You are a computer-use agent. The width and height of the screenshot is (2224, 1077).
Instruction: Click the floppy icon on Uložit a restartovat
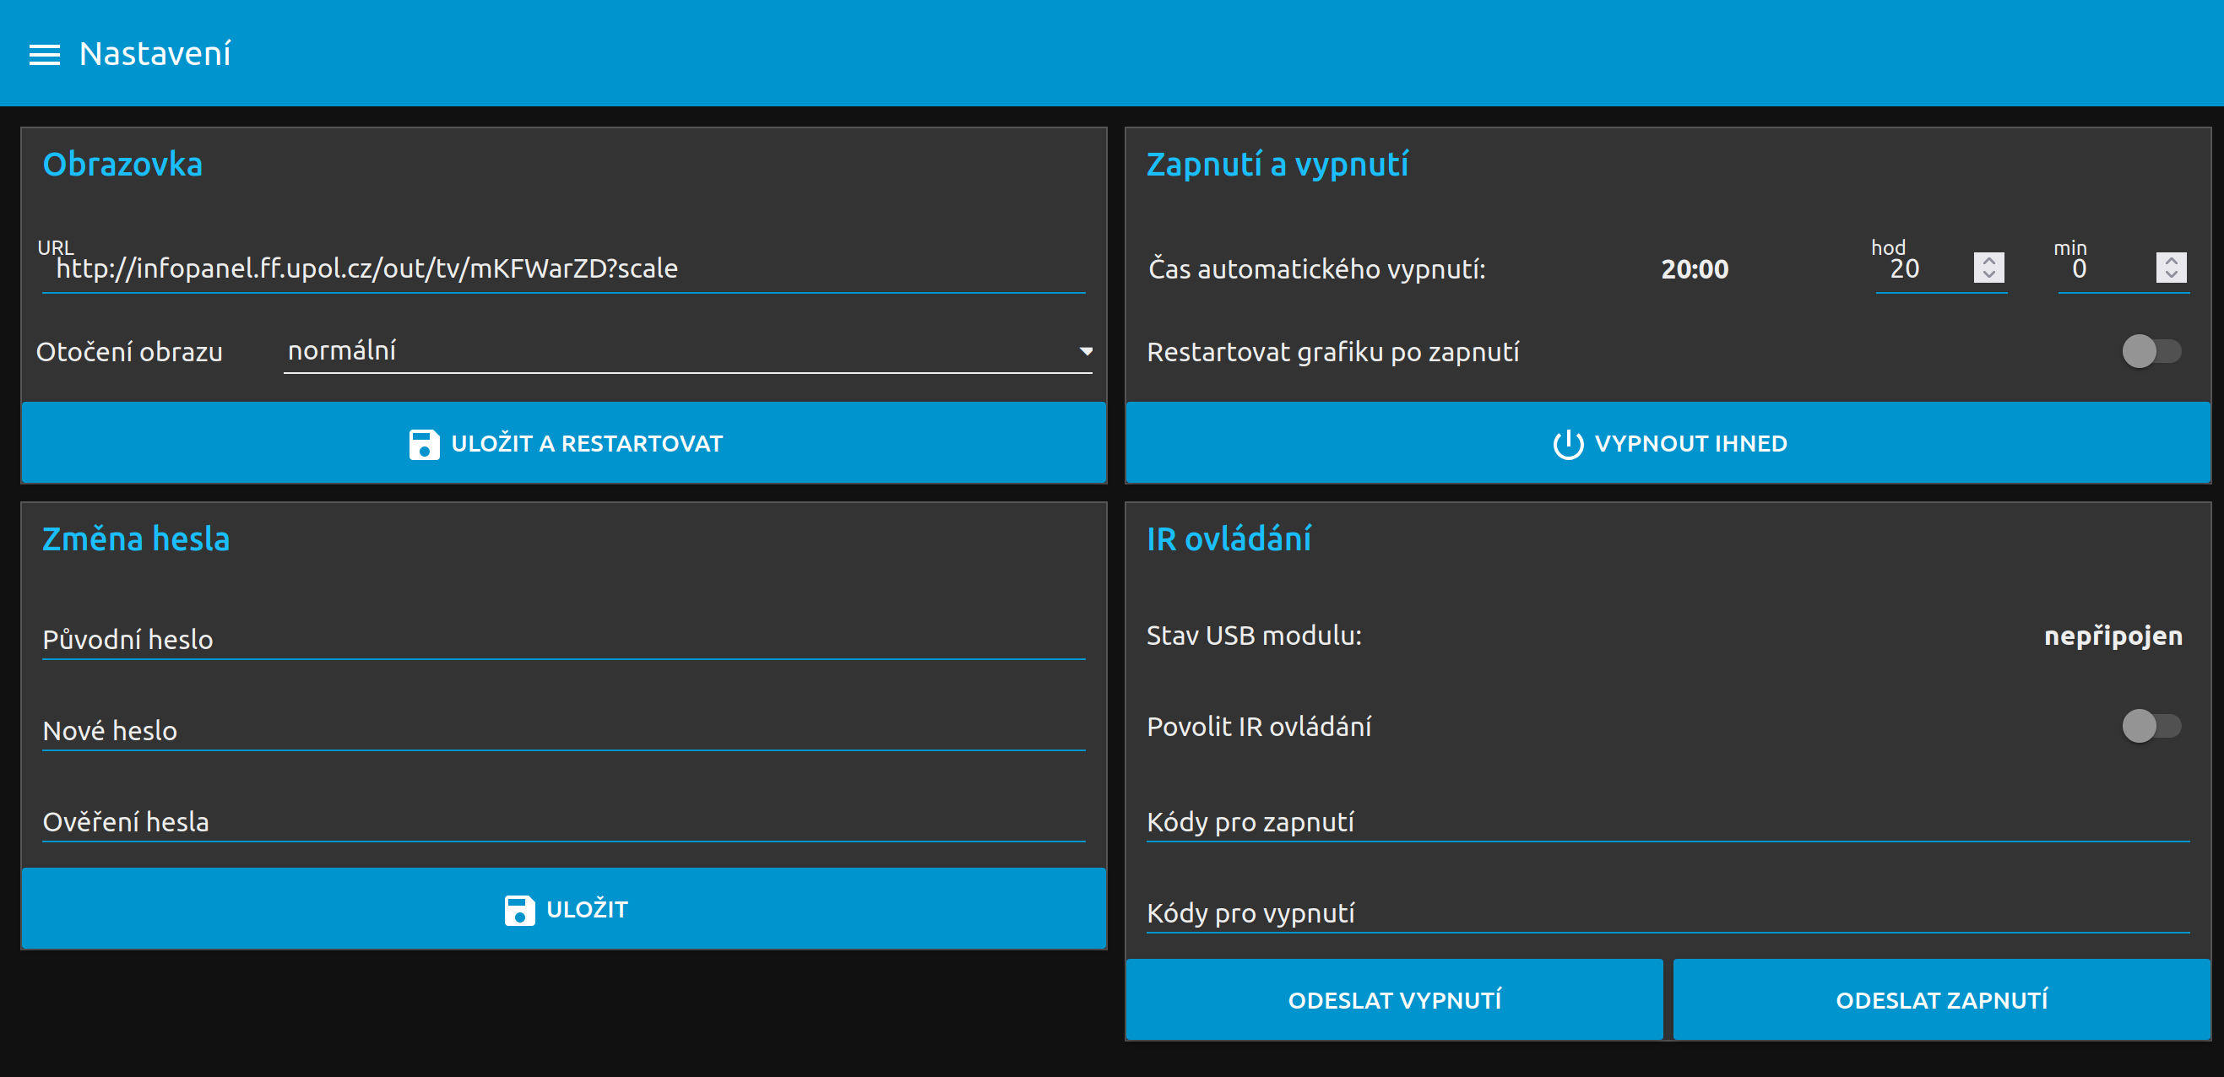(424, 445)
